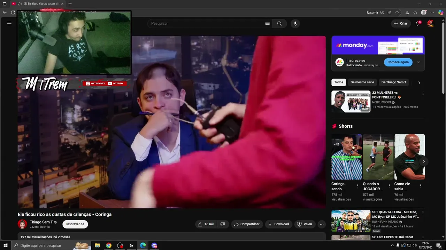Like the video with 16 mil likes
This screenshot has height=250, width=446.
pos(206,224)
